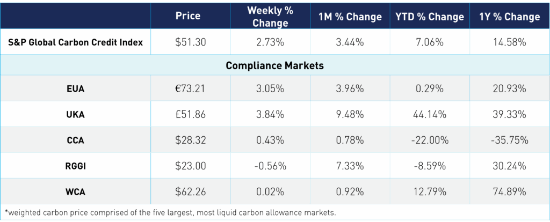This screenshot has width=550, height=222.
Task: Click the 1Y % Change header
Action: (510, 17)
